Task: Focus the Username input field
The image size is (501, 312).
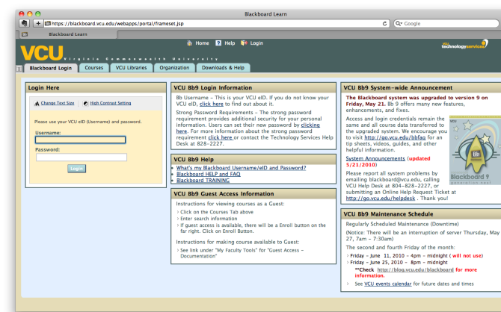Action: pos(80,140)
